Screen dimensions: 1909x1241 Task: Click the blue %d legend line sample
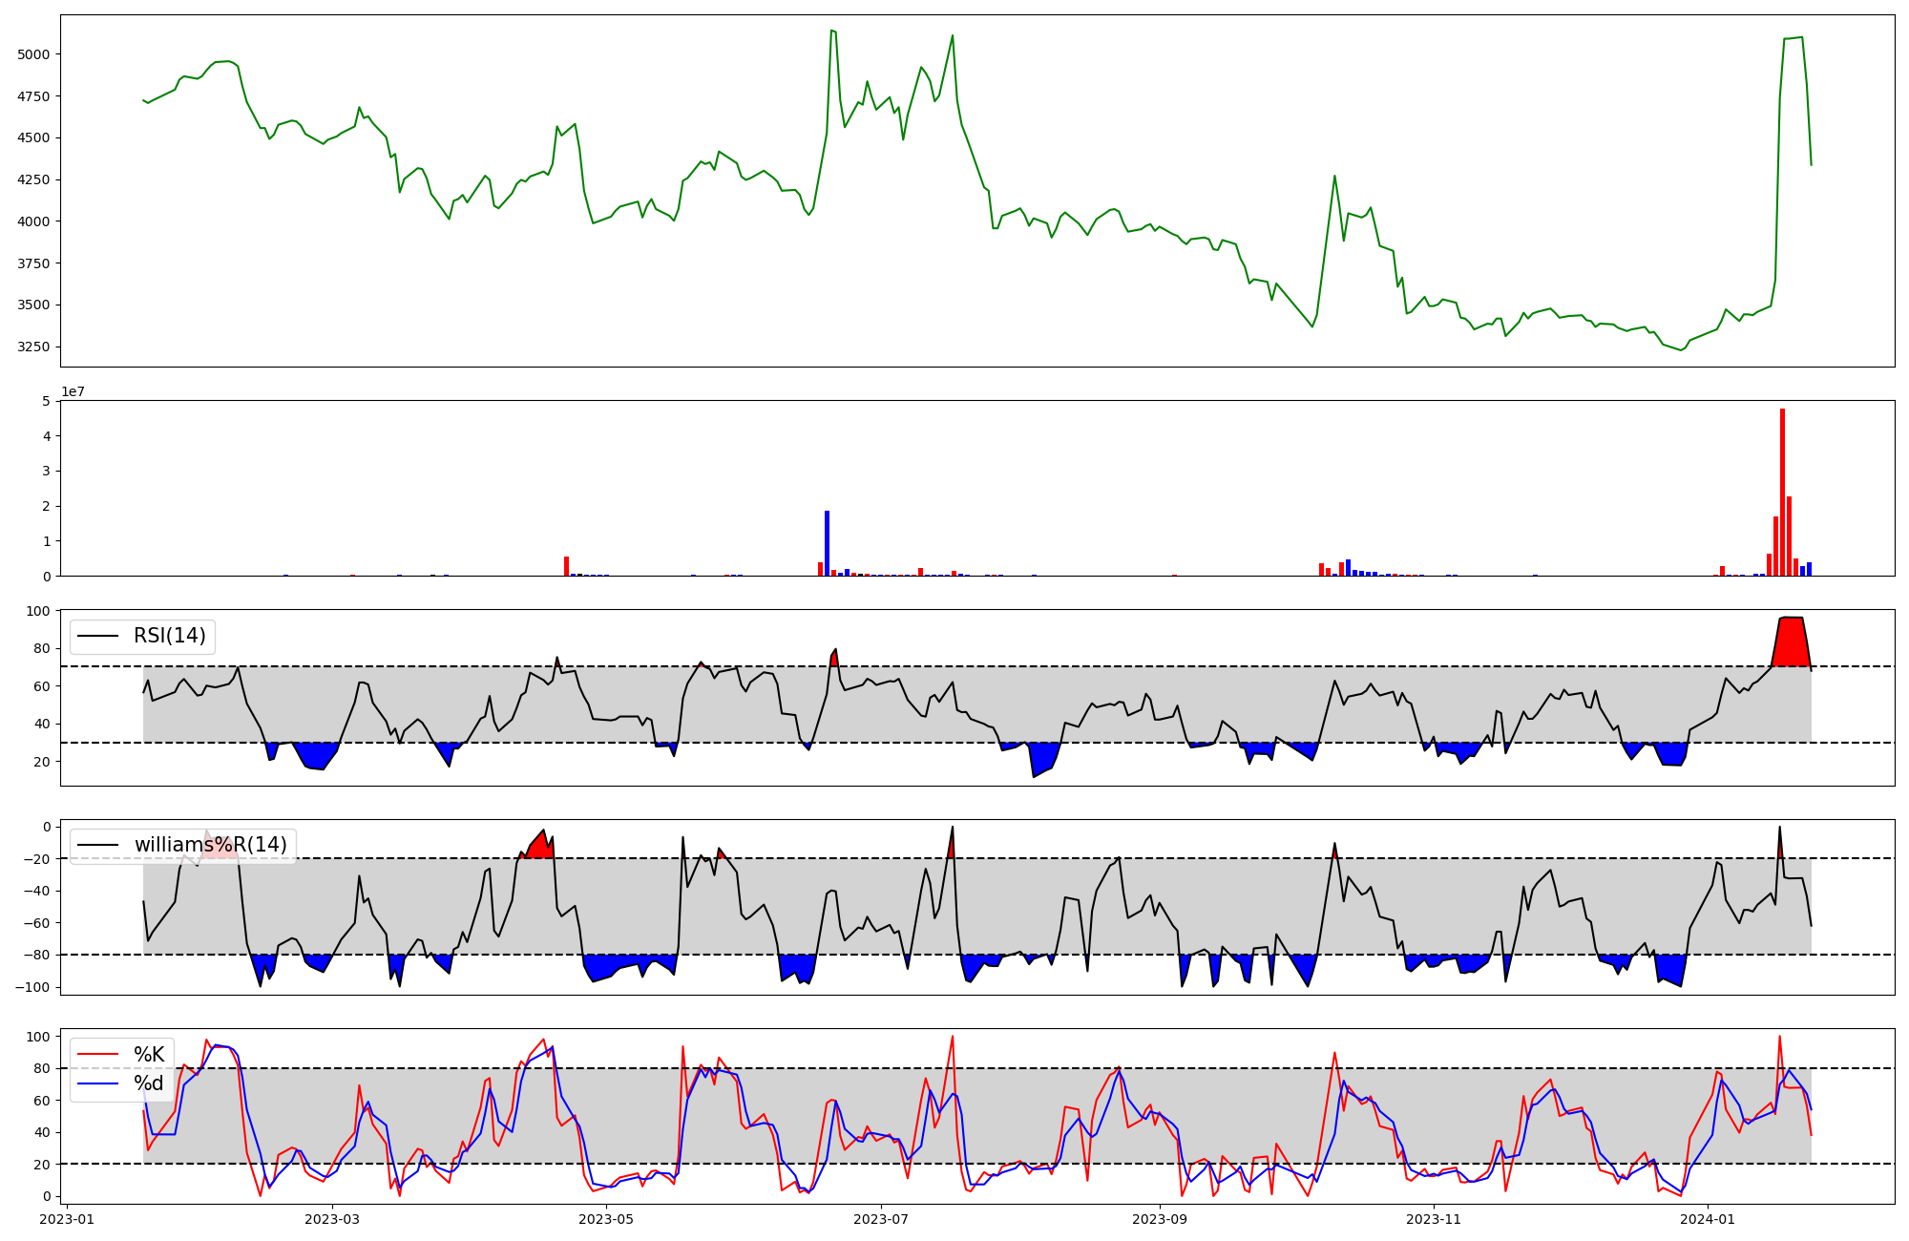click(97, 1083)
